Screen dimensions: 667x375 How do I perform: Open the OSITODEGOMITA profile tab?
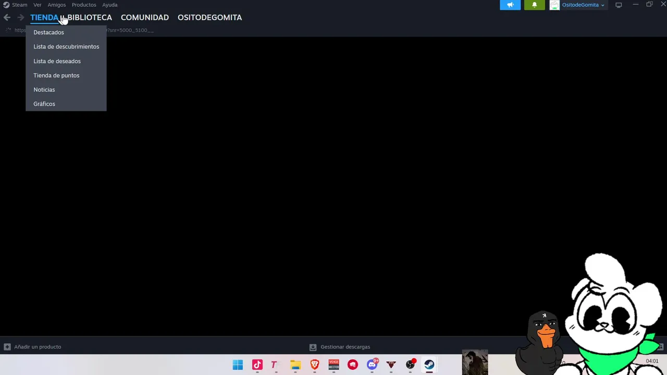209,17
